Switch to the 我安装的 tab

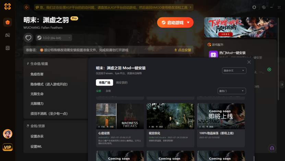tap(122, 82)
